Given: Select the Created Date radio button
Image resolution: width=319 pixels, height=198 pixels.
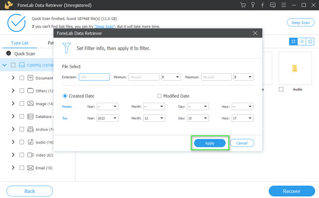Looking at the screenshot, I should tap(65, 96).
